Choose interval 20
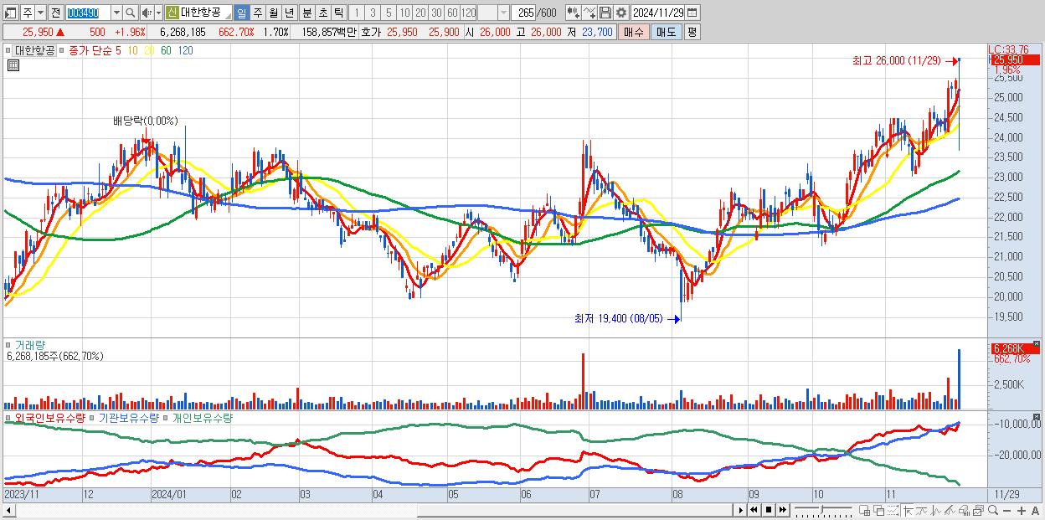The image size is (1045, 520). point(420,13)
